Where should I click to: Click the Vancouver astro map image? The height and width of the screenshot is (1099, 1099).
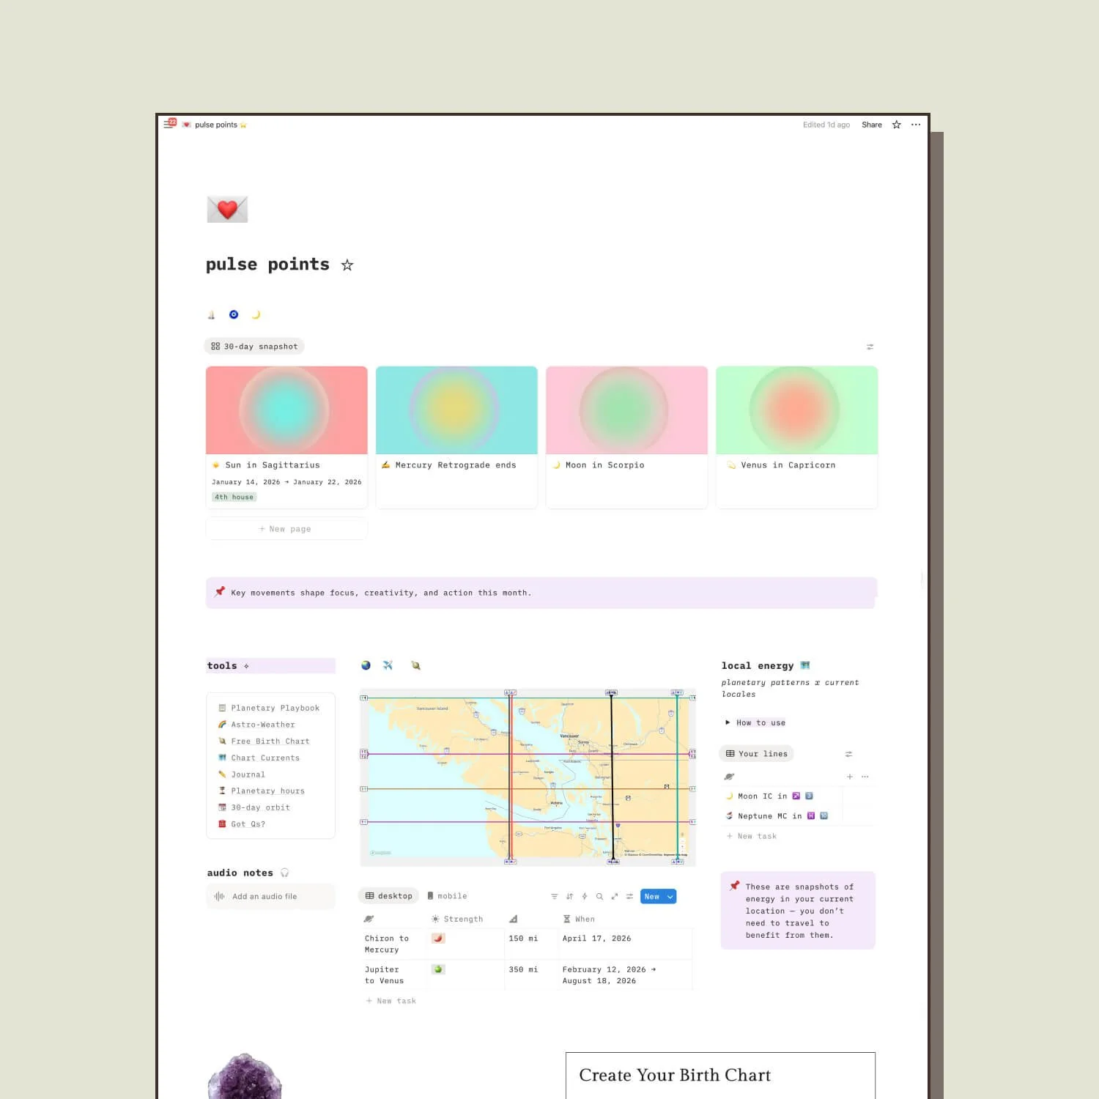click(528, 777)
